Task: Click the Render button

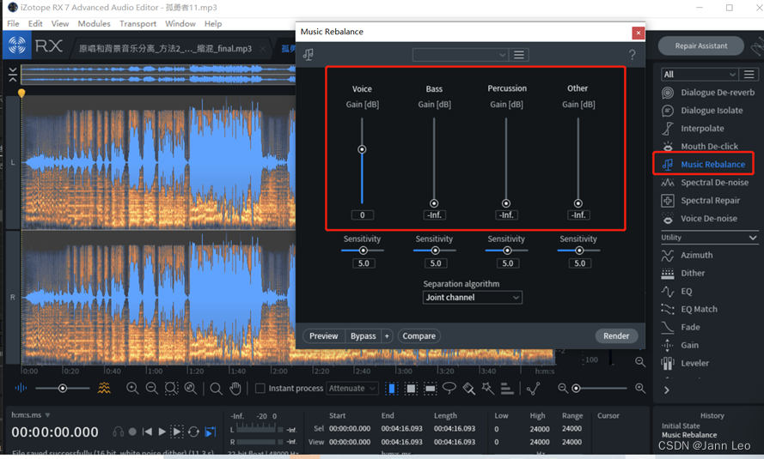Action: (616, 336)
